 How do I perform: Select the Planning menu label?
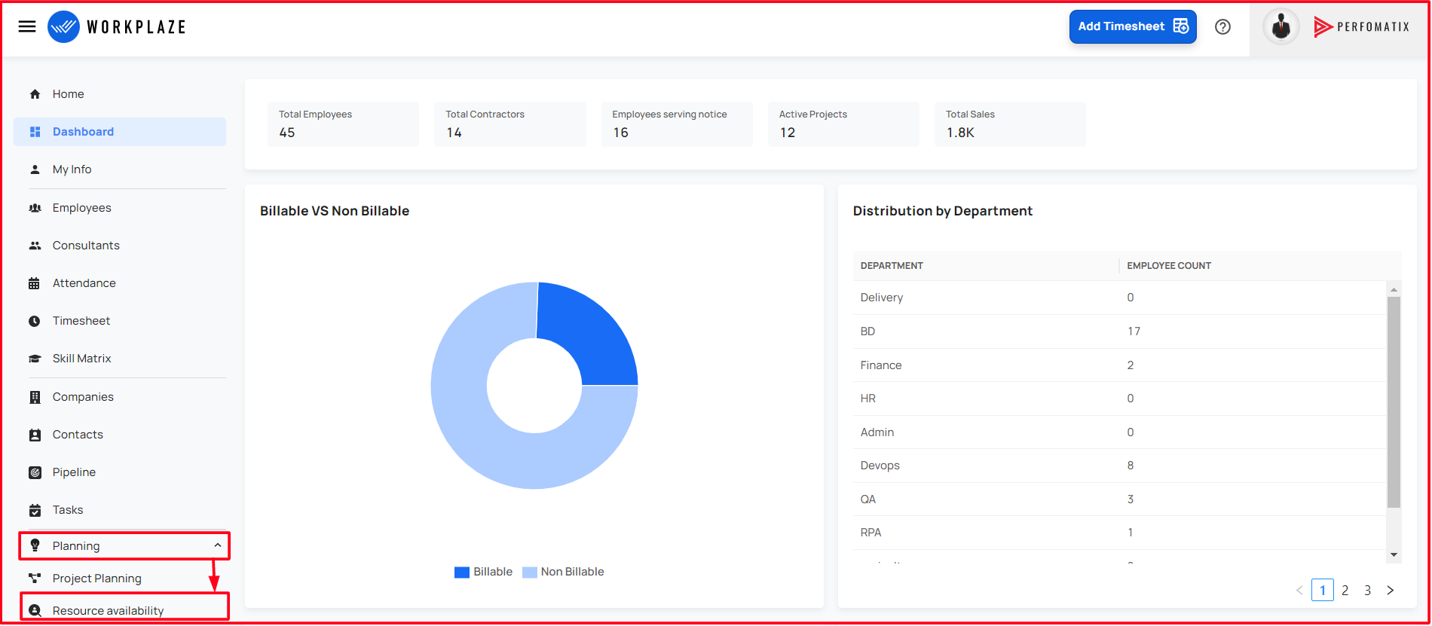[76, 545]
